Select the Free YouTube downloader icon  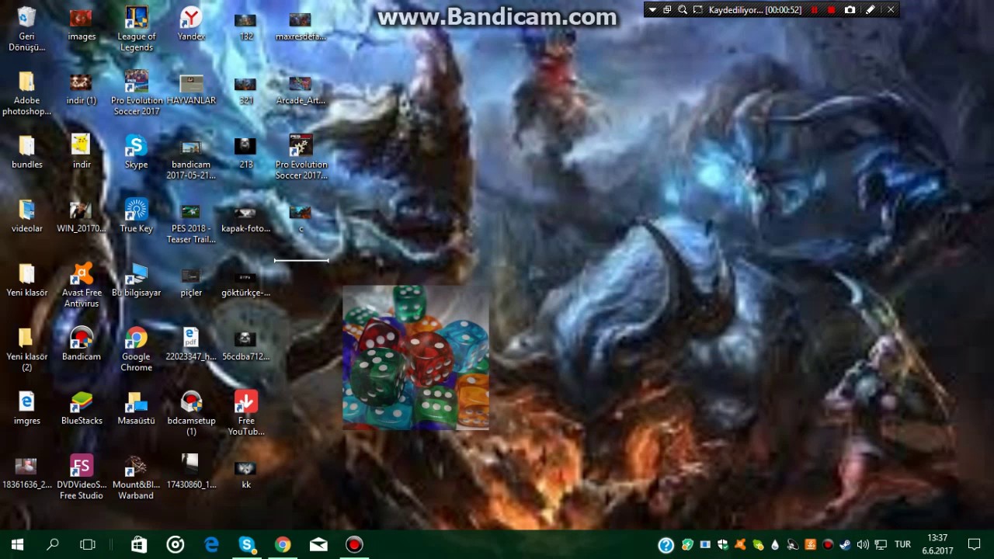point(246,413)
